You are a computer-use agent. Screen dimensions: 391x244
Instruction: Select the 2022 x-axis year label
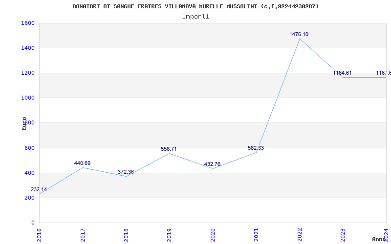pos(300,234)
